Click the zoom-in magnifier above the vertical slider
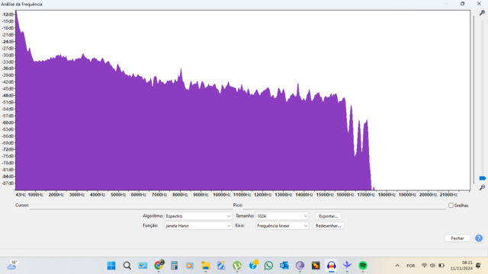 [482, 13]
